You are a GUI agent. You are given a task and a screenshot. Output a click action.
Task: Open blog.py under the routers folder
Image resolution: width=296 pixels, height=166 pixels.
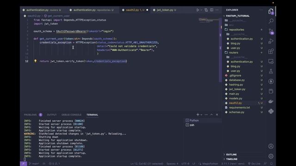(235, 66)
